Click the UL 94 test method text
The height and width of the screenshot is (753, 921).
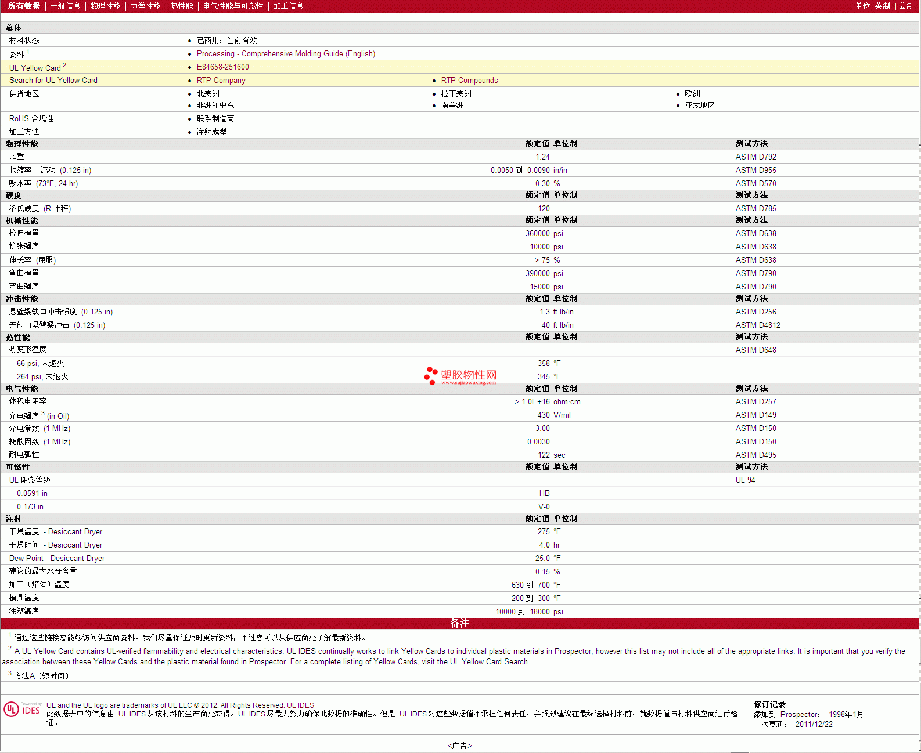pos(745,480)
